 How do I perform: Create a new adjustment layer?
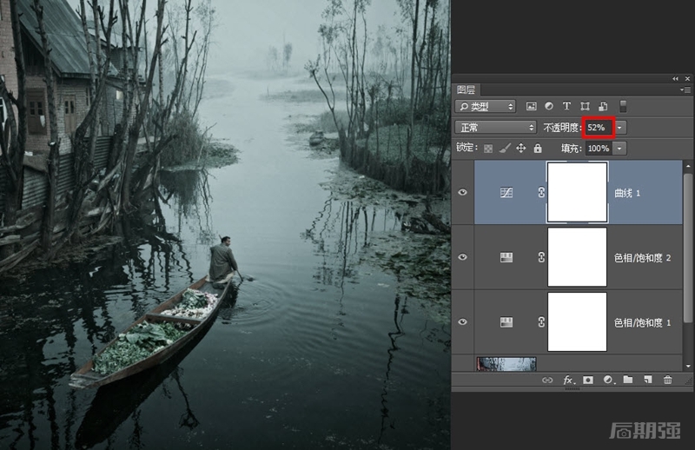(608, 380)
